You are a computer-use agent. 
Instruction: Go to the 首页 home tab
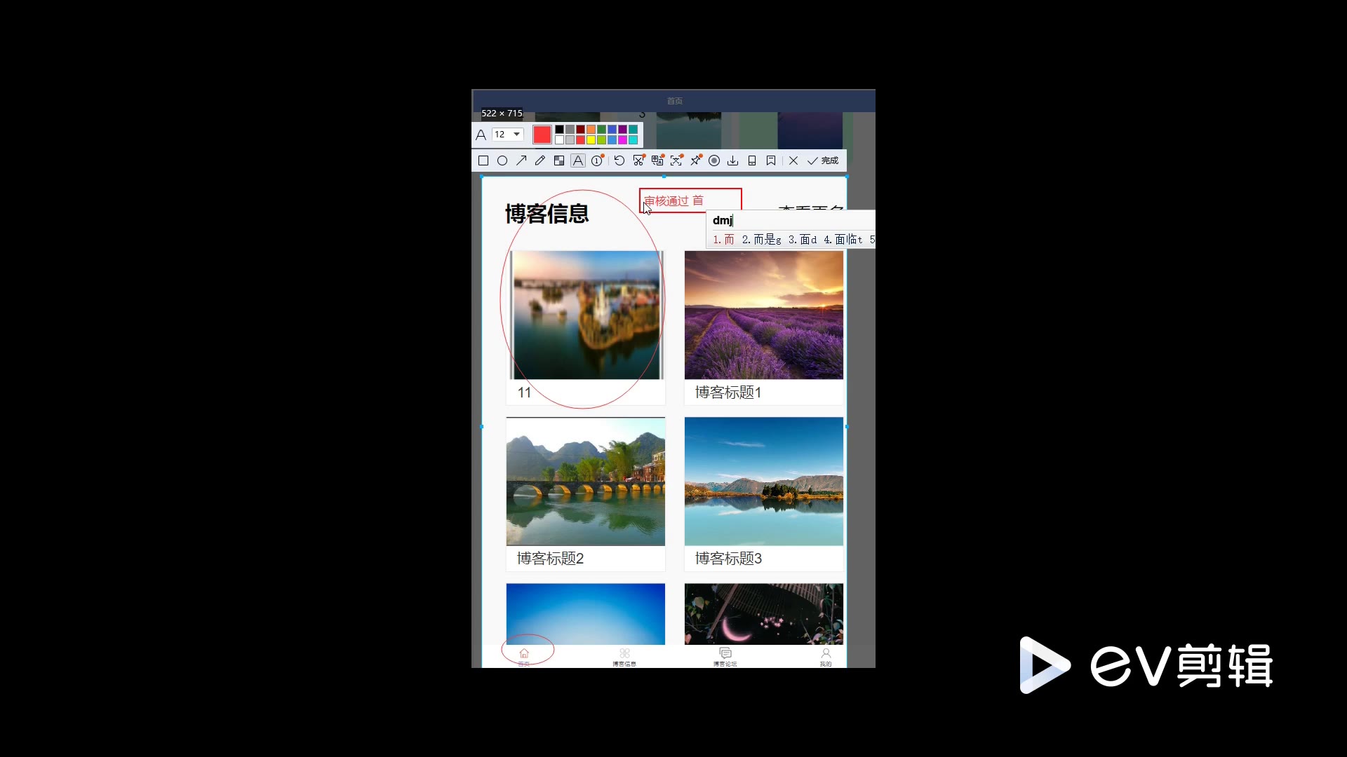click(x=524, y=657)
